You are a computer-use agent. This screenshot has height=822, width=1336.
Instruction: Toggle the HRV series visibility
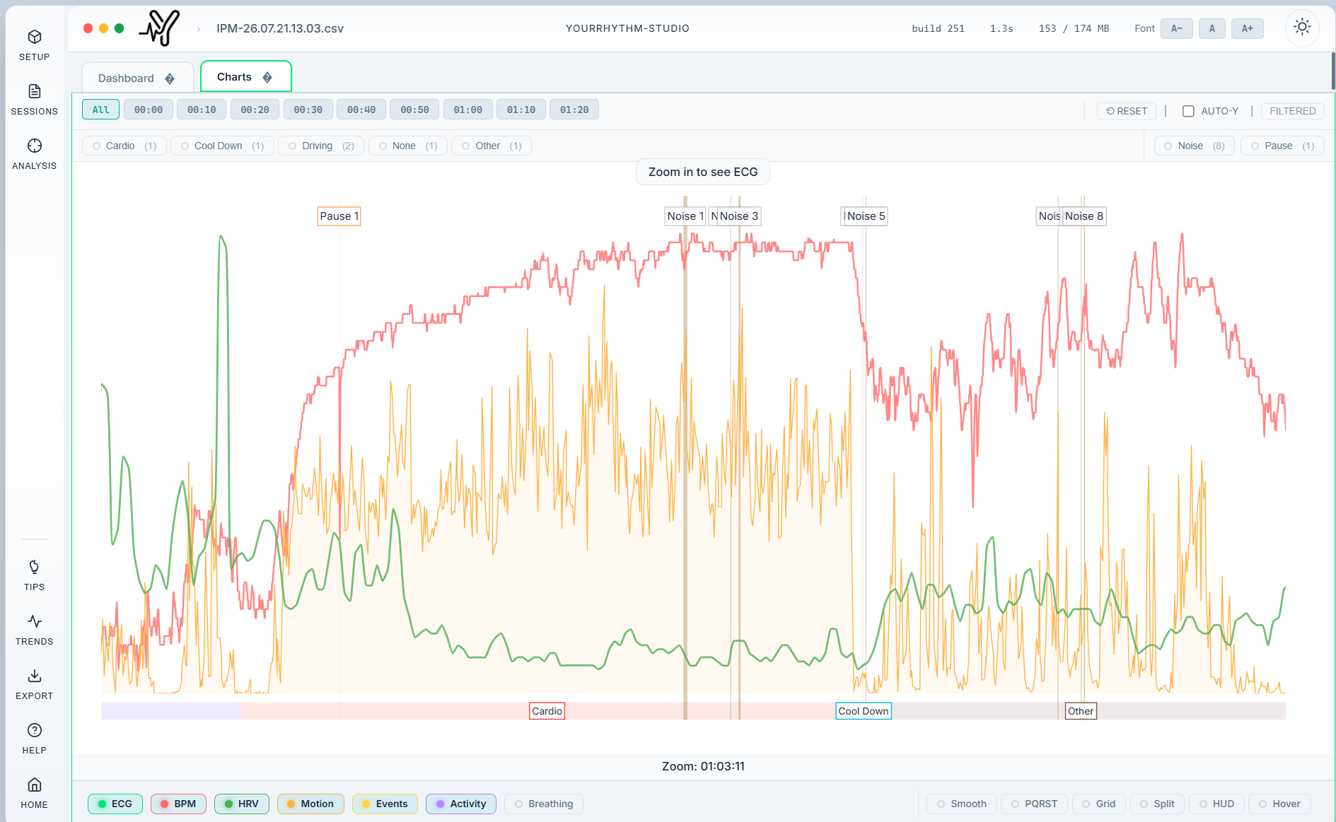click(242, 804)
